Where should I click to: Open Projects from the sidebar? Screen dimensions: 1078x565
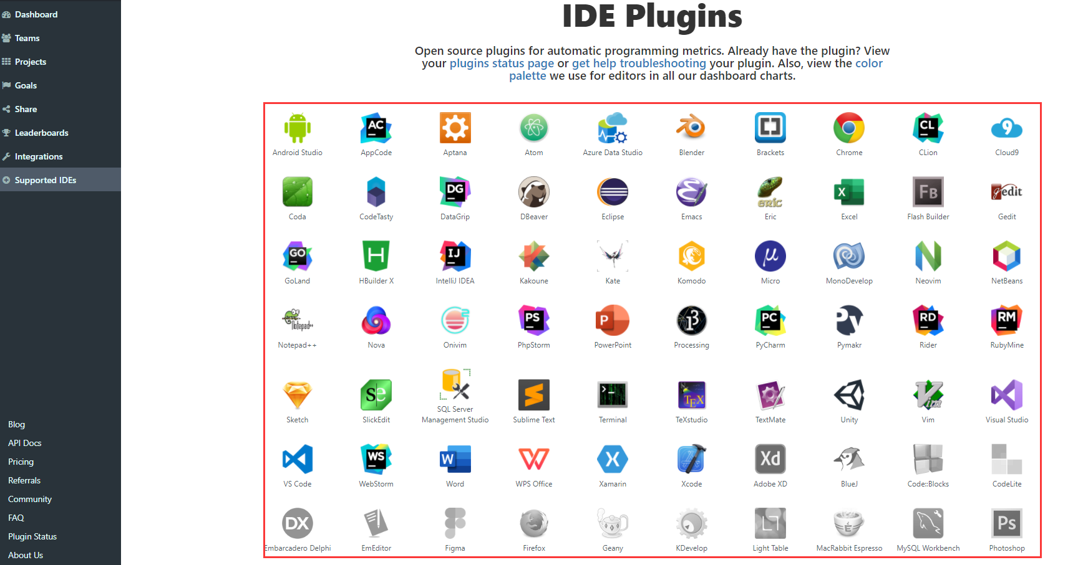pos(61,62)
